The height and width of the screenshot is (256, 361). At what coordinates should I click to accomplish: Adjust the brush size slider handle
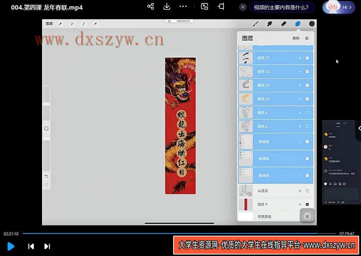[x=46, y=104]
